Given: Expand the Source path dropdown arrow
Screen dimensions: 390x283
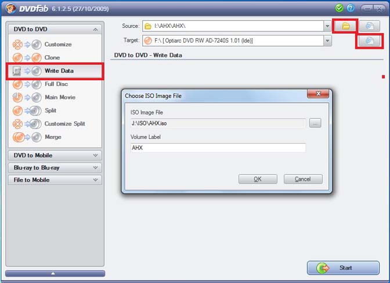Looking at the screenshot, I should point(327,26).
